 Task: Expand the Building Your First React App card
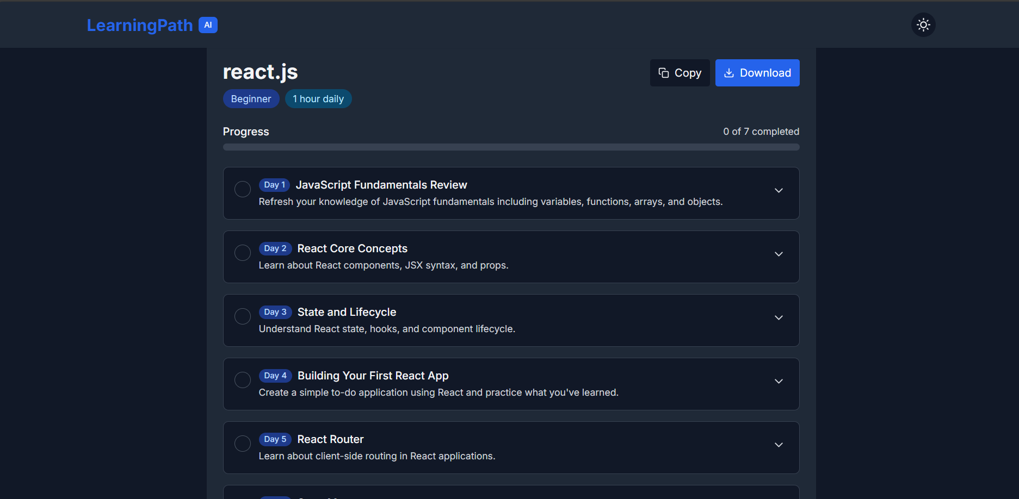tap(779, 381)
